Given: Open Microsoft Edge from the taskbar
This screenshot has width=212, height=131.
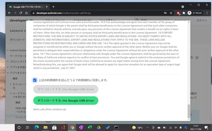Looking at the screenshot, I should (x=36, y=127).
